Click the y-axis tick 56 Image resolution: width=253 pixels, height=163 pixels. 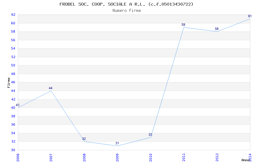13,40
